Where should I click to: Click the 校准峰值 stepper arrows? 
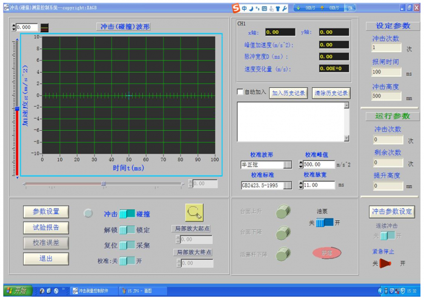pos(300,165)
